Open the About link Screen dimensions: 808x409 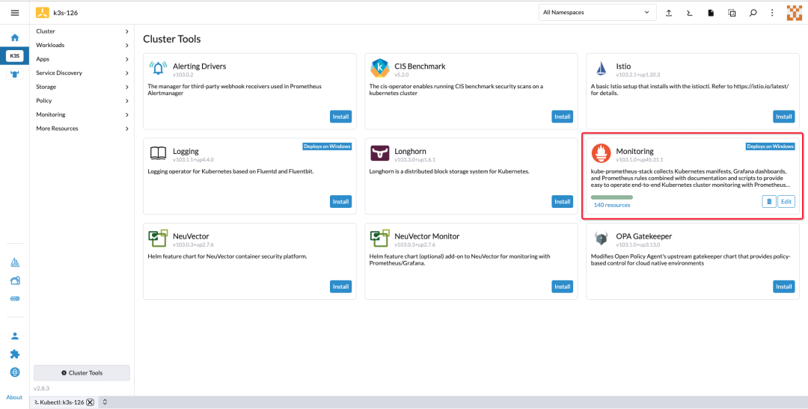14,397
